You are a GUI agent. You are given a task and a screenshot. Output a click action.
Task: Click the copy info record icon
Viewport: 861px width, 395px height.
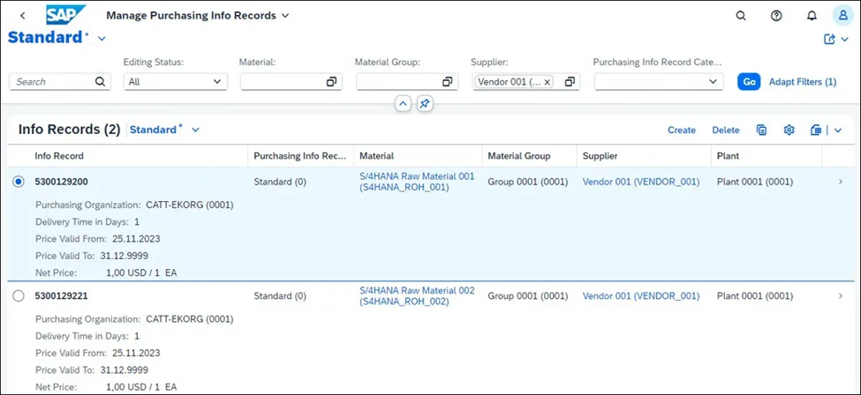click(761, 130)
